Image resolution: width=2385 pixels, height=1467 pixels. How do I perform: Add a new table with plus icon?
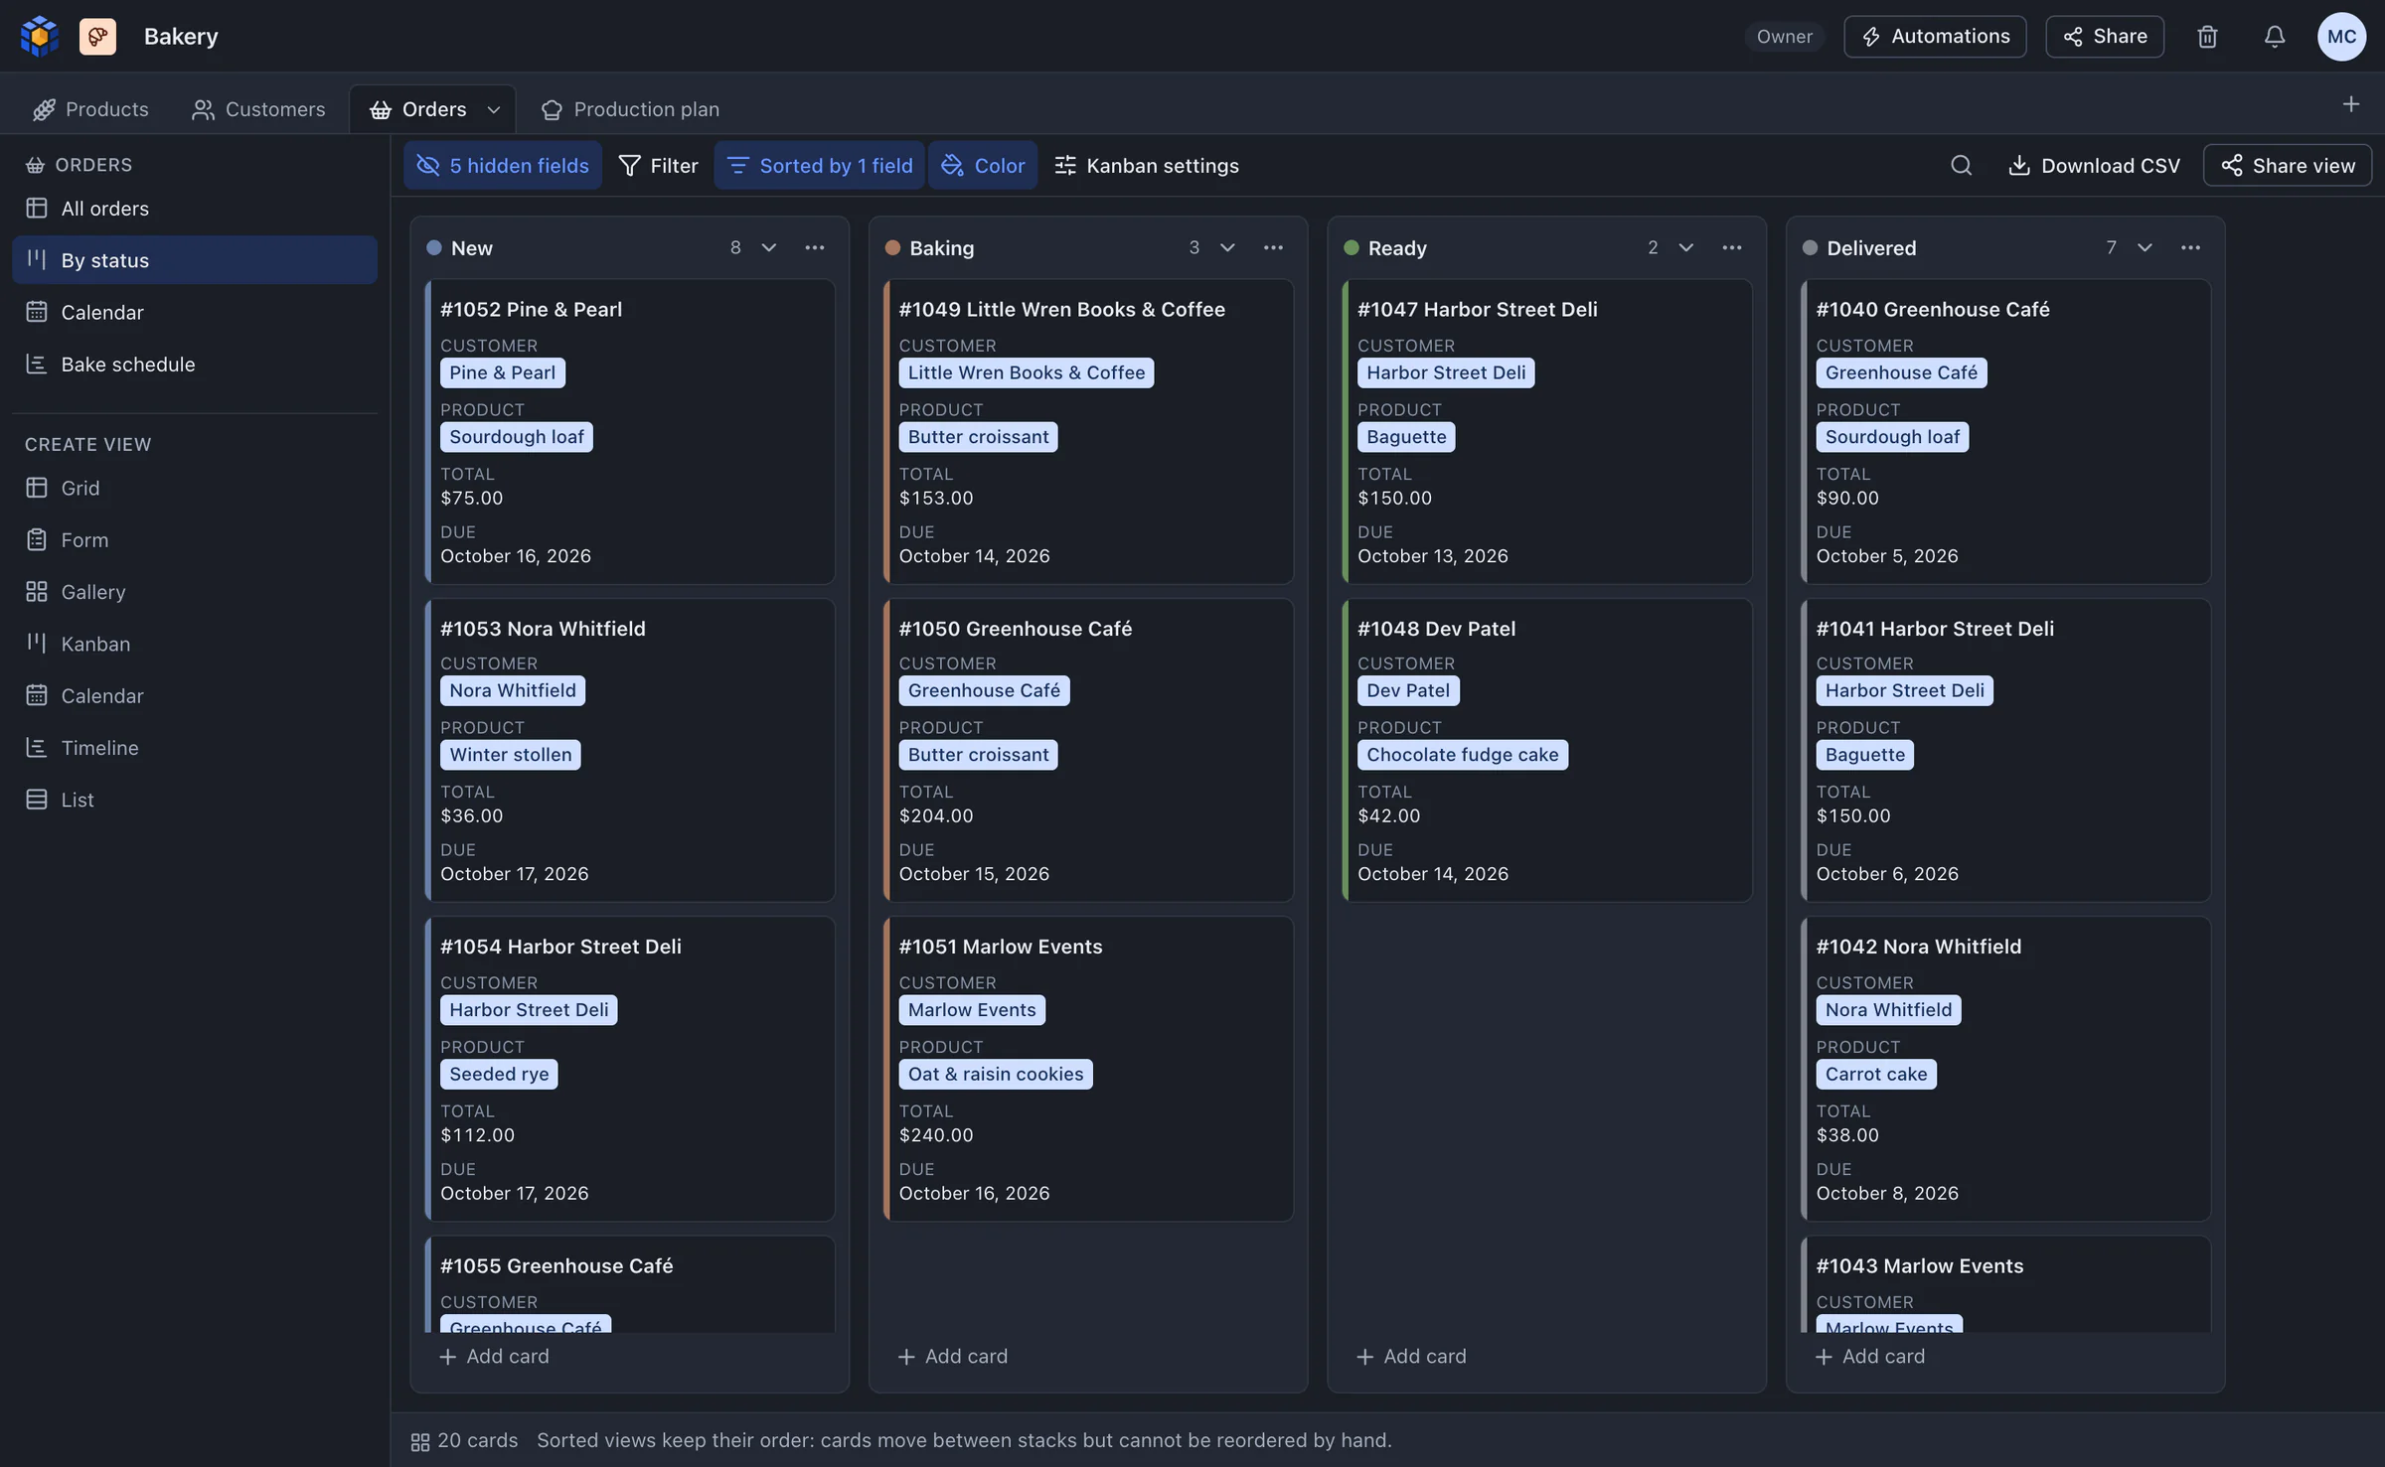pos(2350,104)
